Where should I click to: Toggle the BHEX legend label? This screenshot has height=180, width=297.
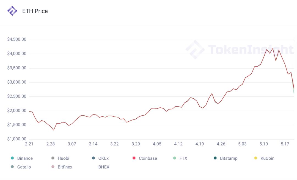tap(104, 167)
